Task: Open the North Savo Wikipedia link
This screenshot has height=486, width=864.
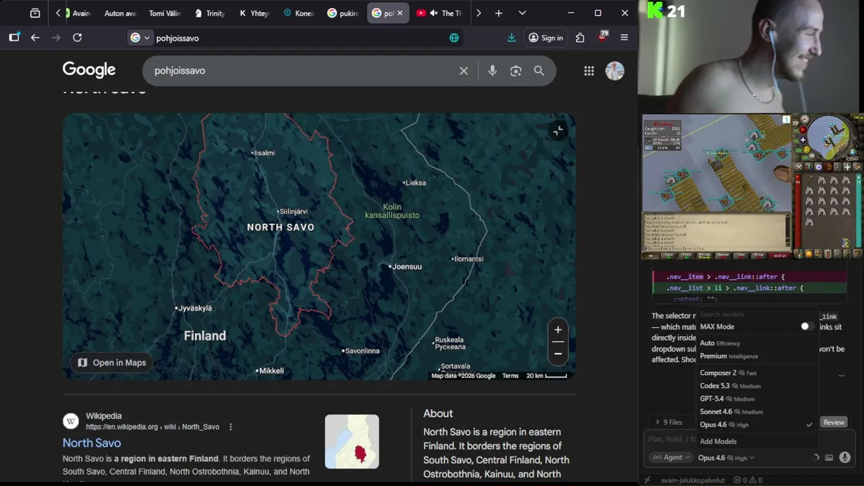Action: 92,443
